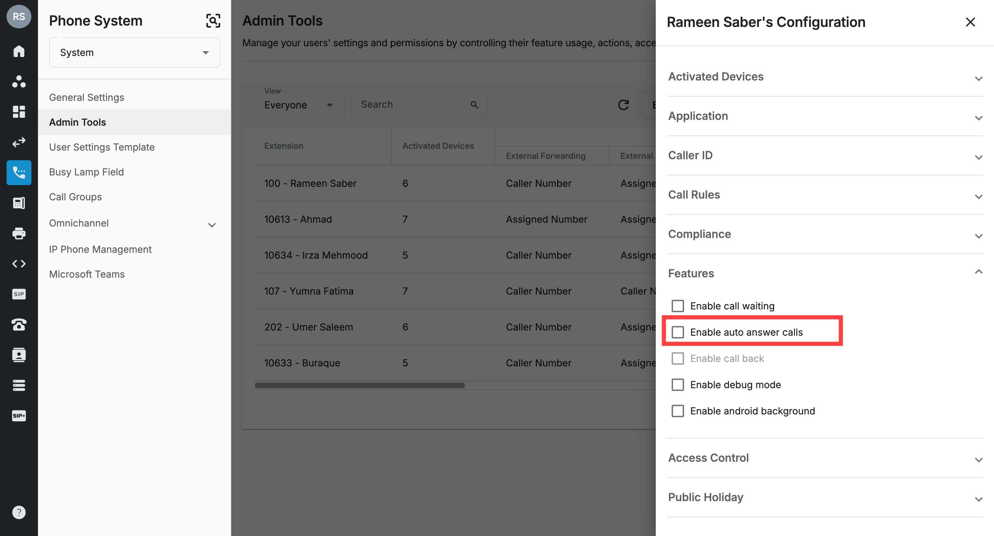Open the fax machine icon in sidebar

(x=19, y=203)
